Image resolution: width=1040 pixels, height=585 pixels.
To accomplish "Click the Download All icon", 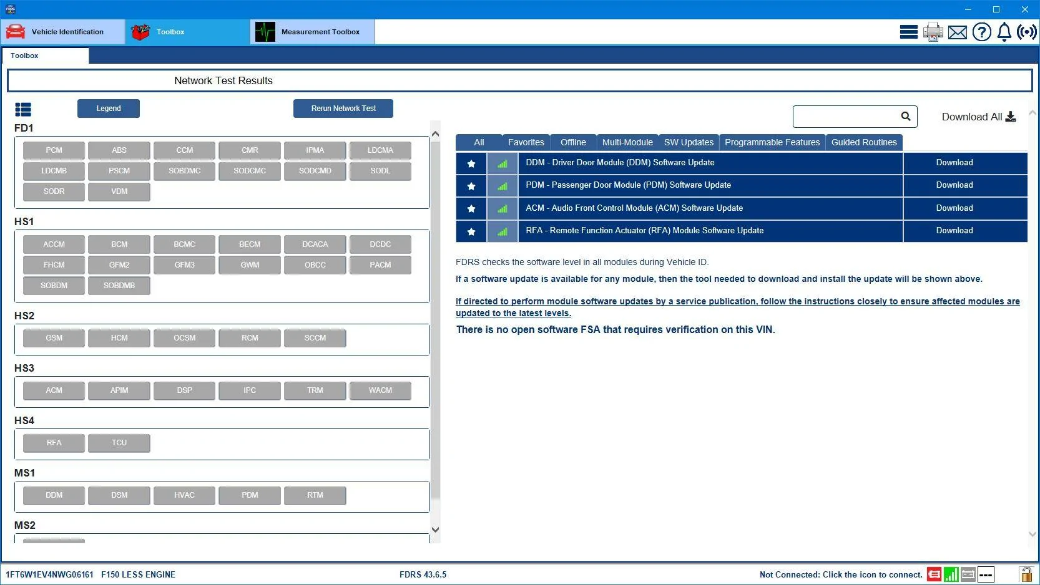I will click(x=1011, y=117).
